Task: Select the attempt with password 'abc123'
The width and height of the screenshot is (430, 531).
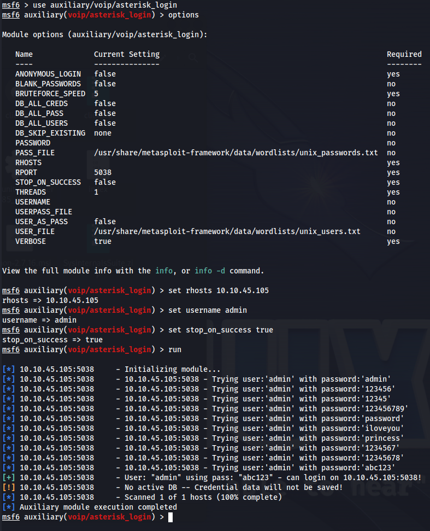Action: point(198,467)
